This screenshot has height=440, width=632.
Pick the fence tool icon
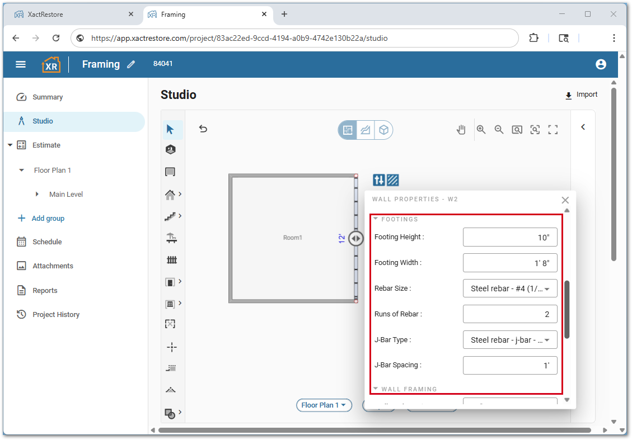click(171, 260)
